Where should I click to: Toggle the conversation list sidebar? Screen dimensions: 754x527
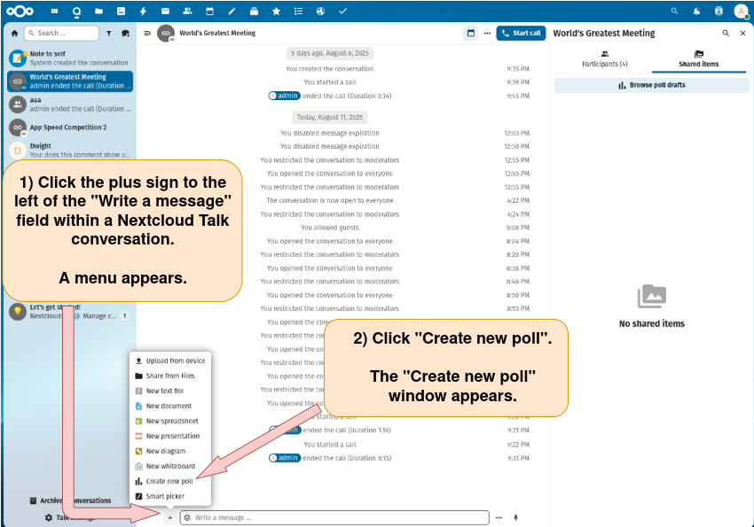pyautogui.click(x=147, y=33)
